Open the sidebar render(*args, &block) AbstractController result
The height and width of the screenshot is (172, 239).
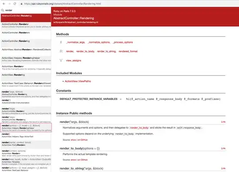[26, 94]
